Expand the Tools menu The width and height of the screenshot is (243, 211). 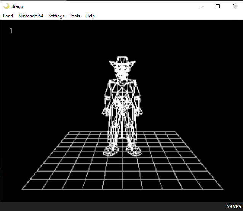[75, 16]
